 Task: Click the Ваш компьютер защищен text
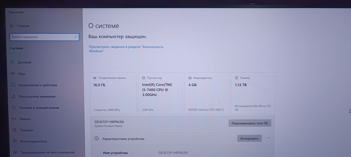pos(118,37)
